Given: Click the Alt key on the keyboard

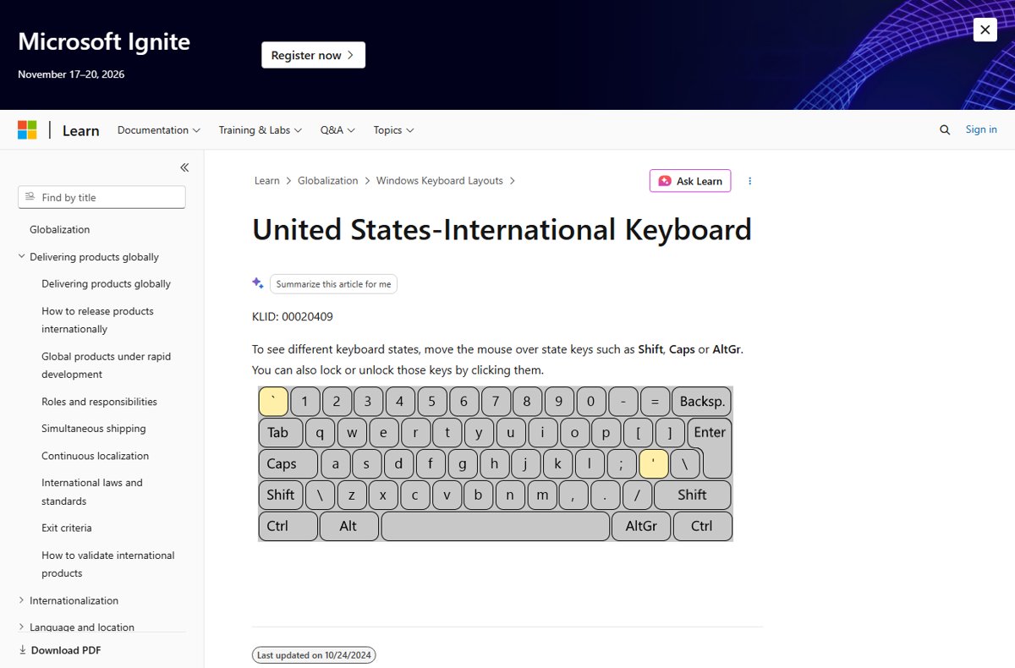Looking at the screenshot, I should click(348, 526).
